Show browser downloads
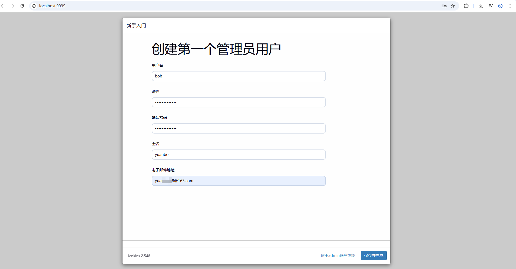The width and height of the screenshot is (516, 269). point(481,6)
